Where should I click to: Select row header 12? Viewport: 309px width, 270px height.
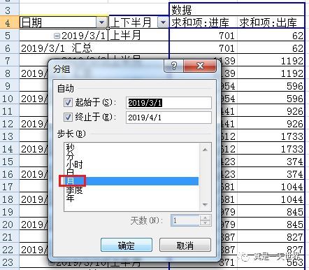[x=9, y=124]
